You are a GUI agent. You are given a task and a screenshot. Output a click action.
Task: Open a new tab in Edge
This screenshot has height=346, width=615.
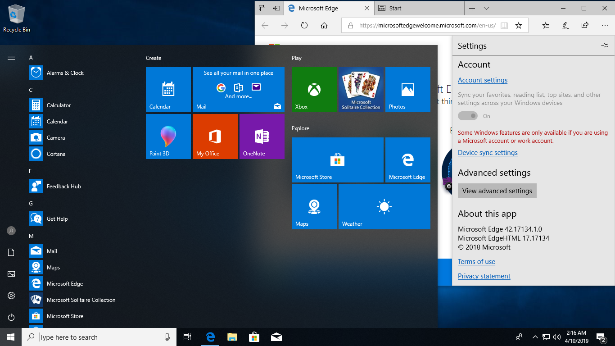[x=472, y=8]
